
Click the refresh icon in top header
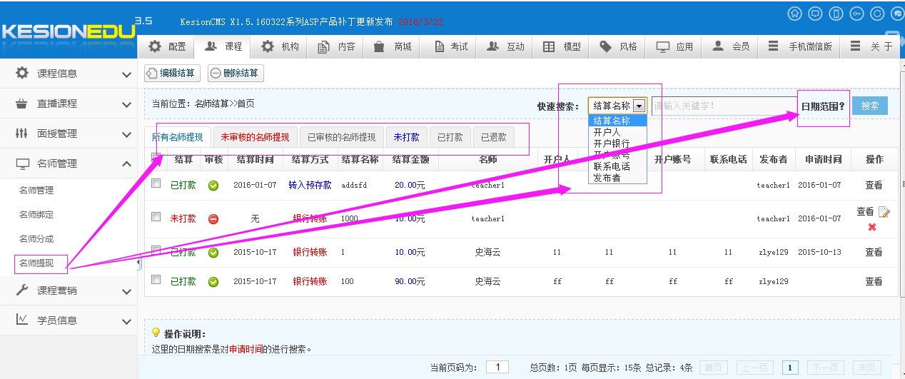[878, 14]
